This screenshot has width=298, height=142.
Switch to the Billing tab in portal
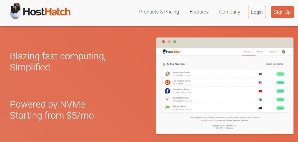tap(261, 52)
